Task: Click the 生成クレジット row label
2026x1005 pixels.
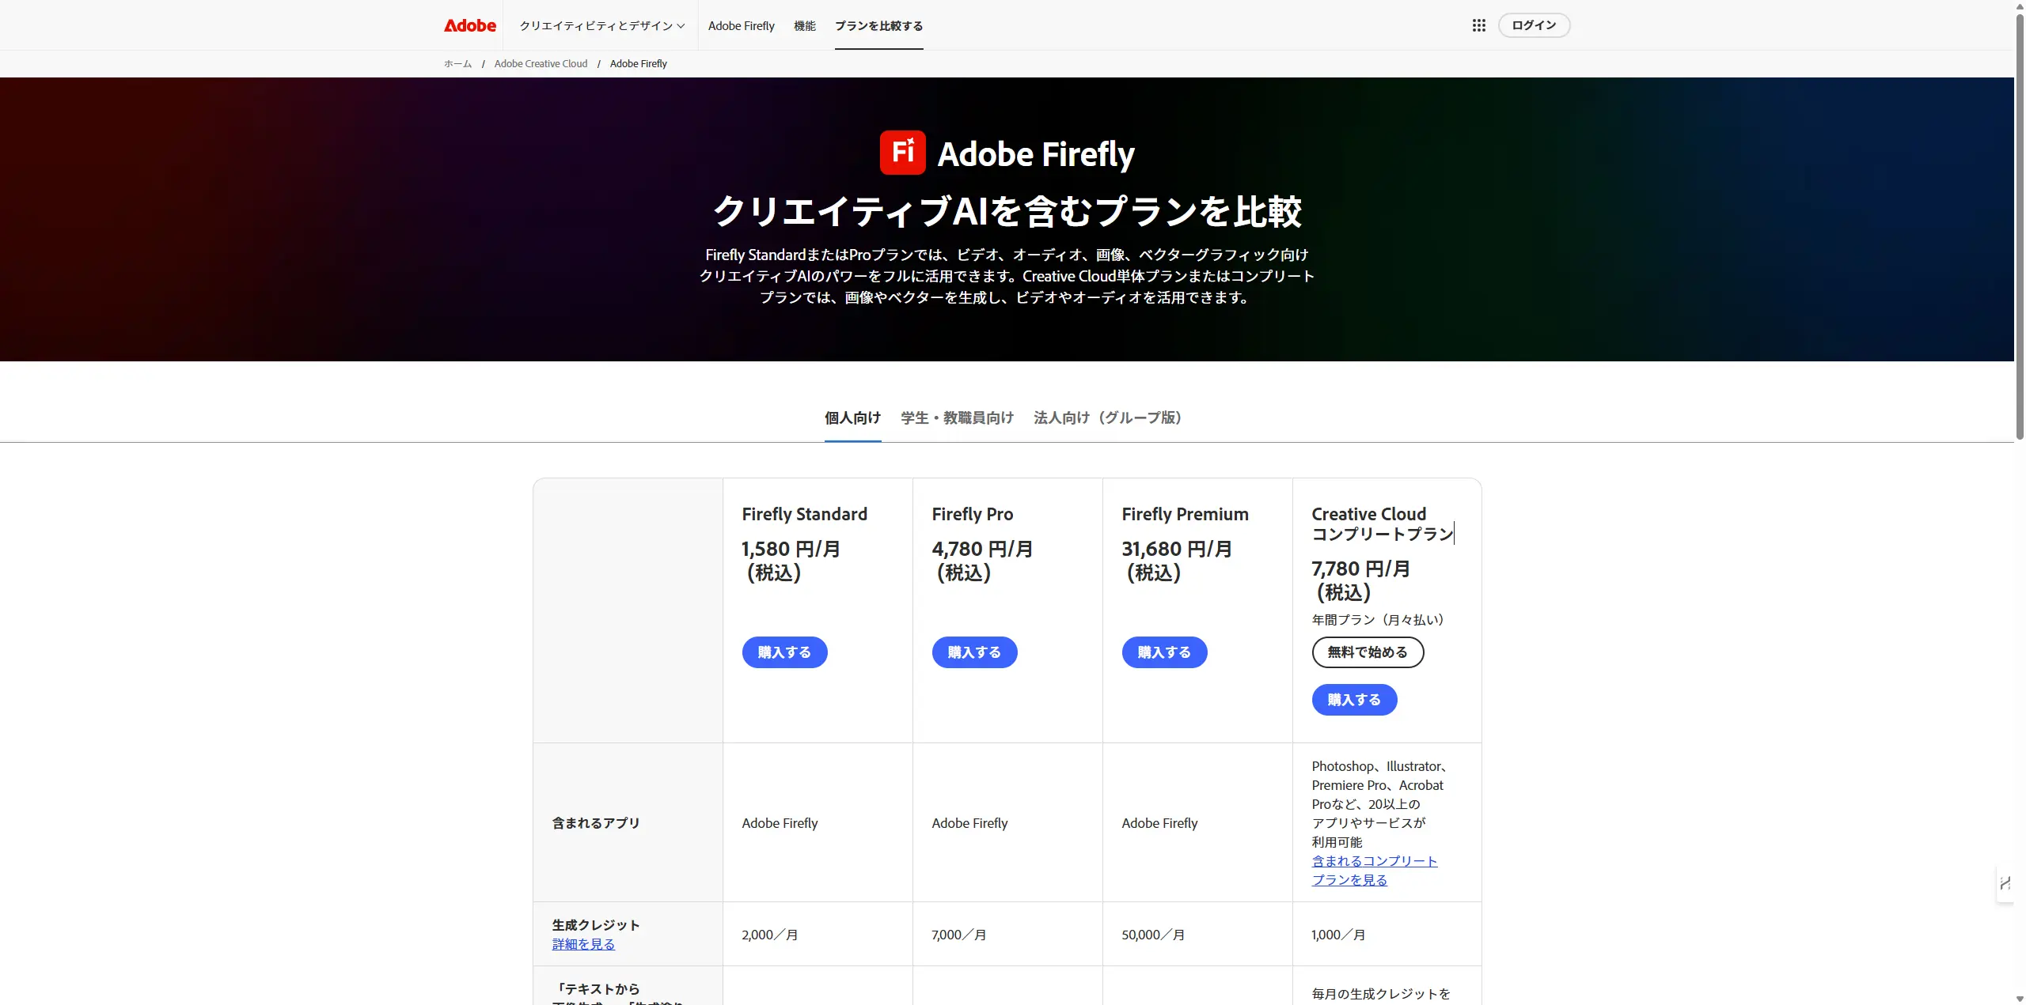Action: (595, 925)
